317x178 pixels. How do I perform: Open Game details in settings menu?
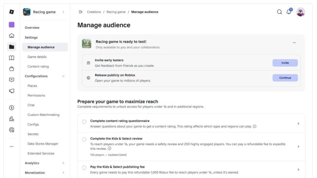tap(37, 57)
